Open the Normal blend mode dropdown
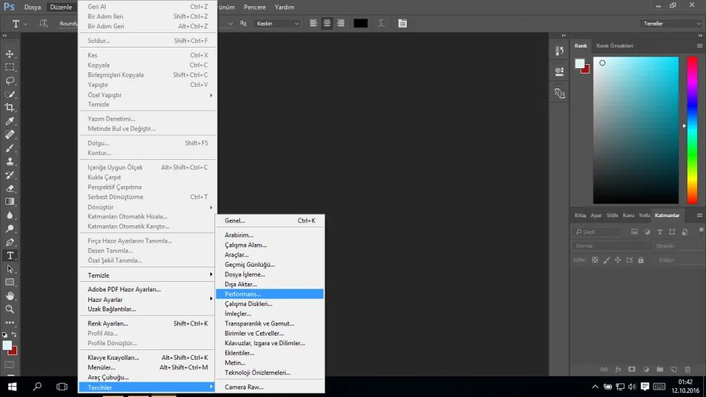Viewport: 706px width, 397px height. point(612,246)
